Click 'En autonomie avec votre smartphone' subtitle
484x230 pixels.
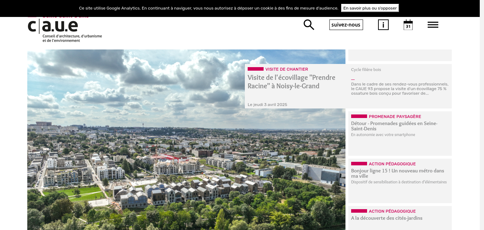pyautogui.click(x=383, y=135)
